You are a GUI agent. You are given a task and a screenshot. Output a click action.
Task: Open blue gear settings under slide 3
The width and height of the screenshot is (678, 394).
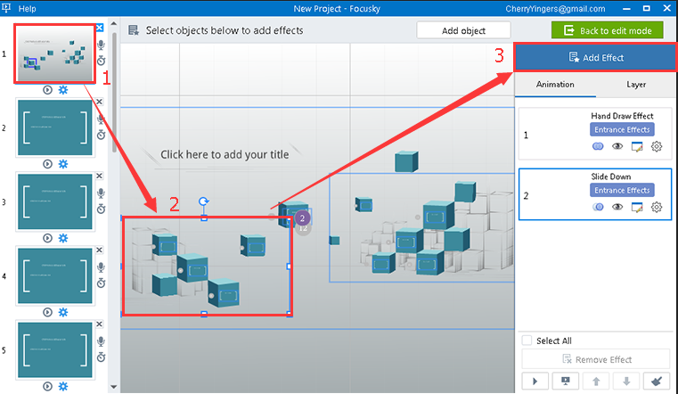click(63, 238)
